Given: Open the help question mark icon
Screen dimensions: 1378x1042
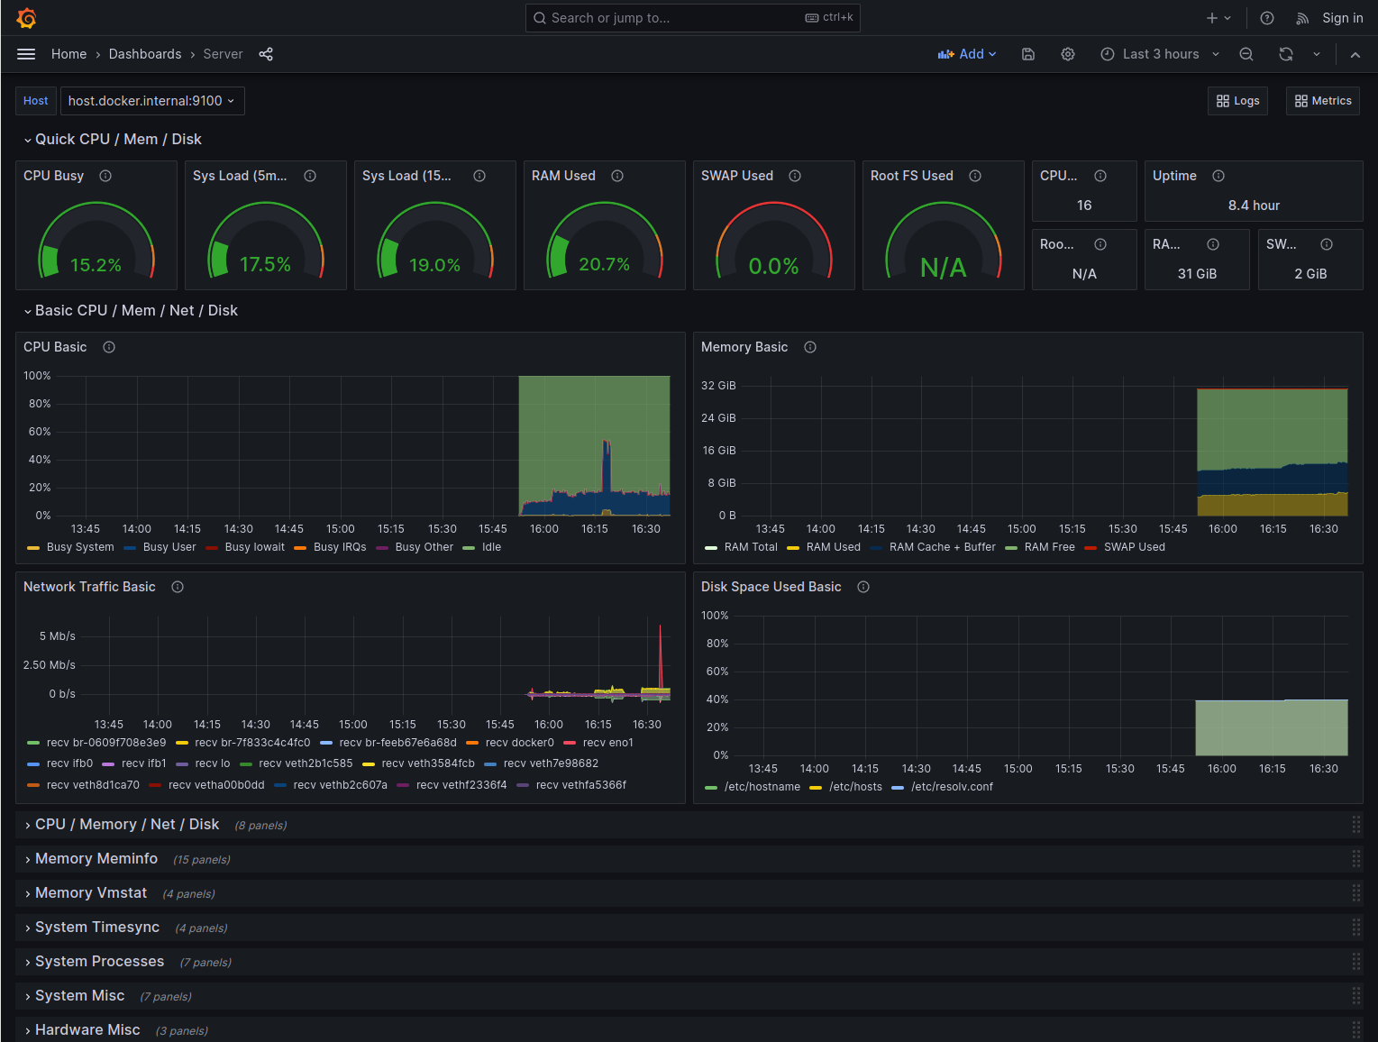Looking at the screenshot, I should point(1267,18).
